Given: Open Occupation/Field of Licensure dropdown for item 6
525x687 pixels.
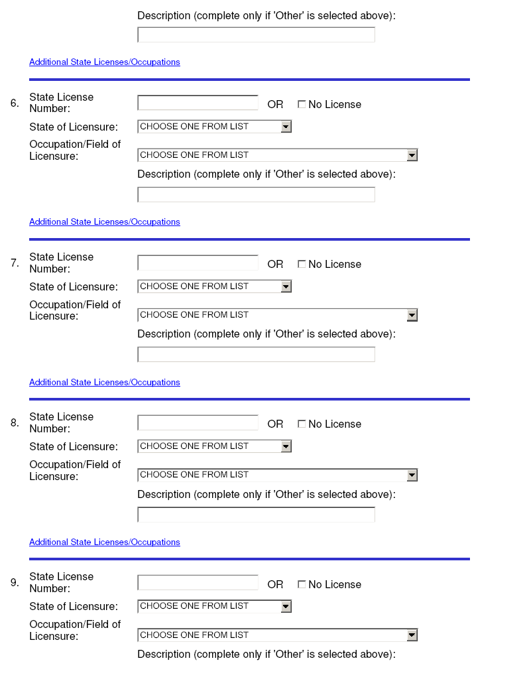Looking at the screenshot, I should tap(278, 155).
